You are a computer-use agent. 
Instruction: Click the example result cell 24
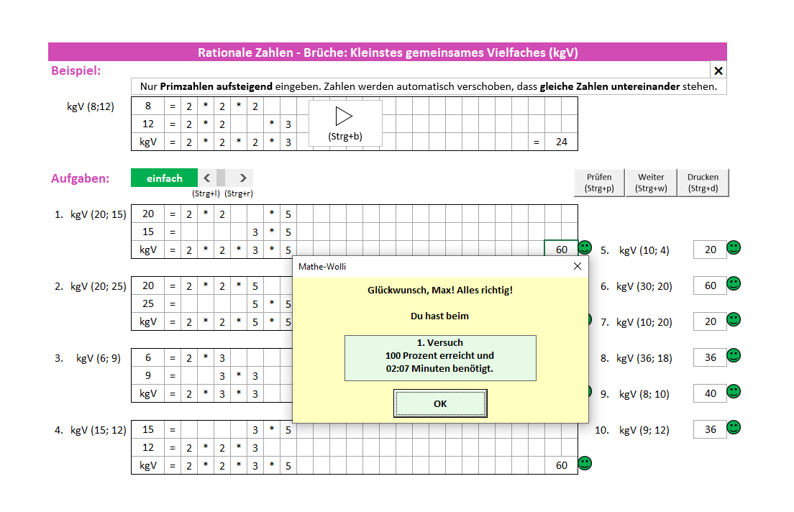[x=561, y=142]
